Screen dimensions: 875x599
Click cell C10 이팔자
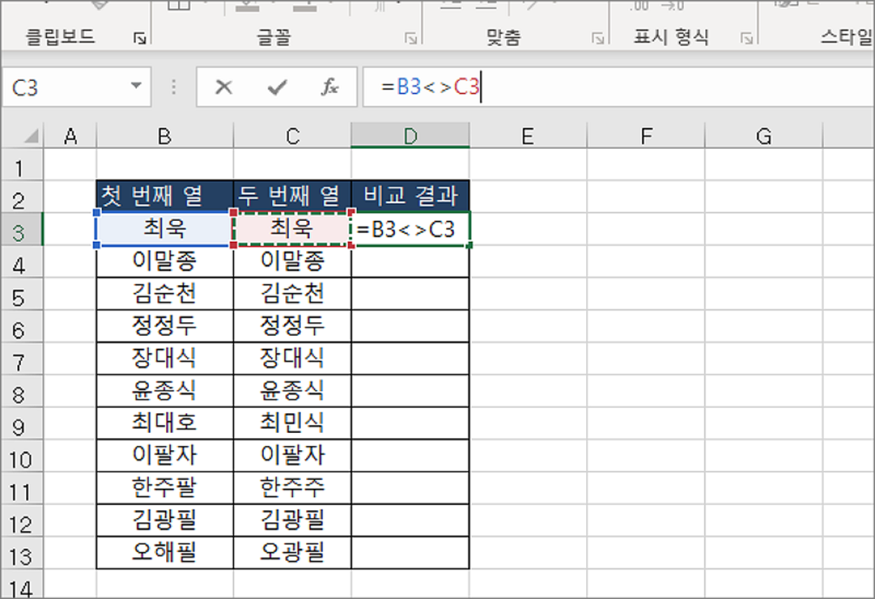point(293,456)
